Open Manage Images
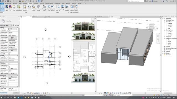This screenshot has width=177, height=99. (x=67, y=8)
